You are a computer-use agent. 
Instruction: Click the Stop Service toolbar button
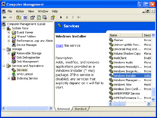[67, 17]
